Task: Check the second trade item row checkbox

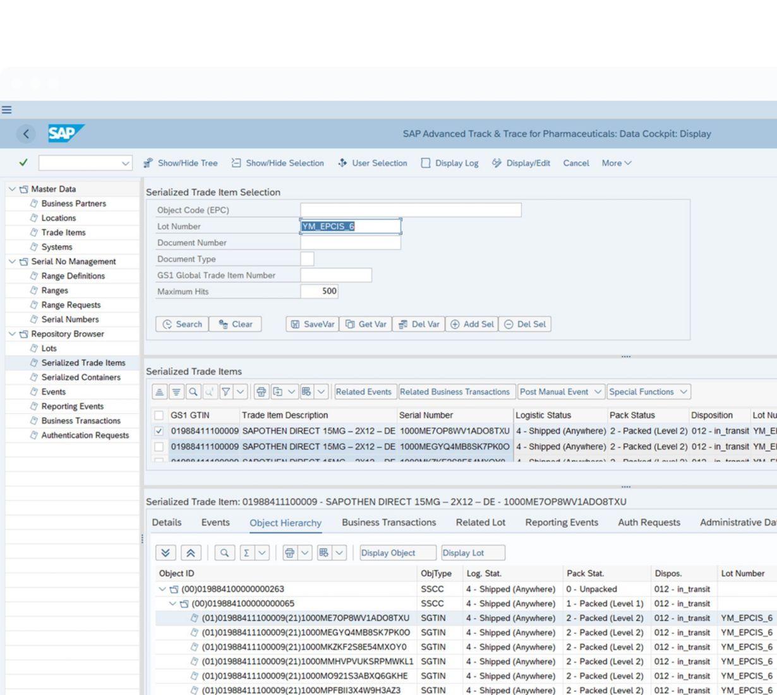Action: [x=159, y=447]
